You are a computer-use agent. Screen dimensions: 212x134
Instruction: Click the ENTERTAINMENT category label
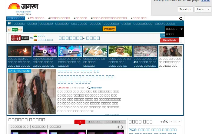(x=20, y=71)
